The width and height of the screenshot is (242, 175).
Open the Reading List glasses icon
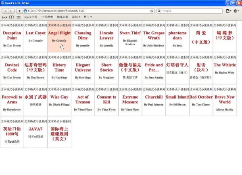[4, 17]
